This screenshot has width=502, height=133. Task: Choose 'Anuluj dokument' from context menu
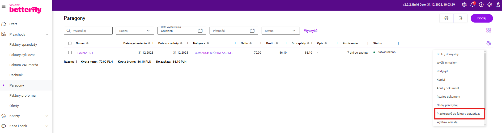click(448, 88)
